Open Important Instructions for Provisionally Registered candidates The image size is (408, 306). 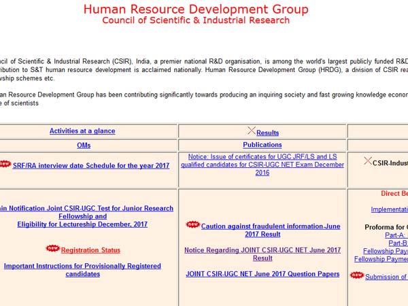(82, 270)
